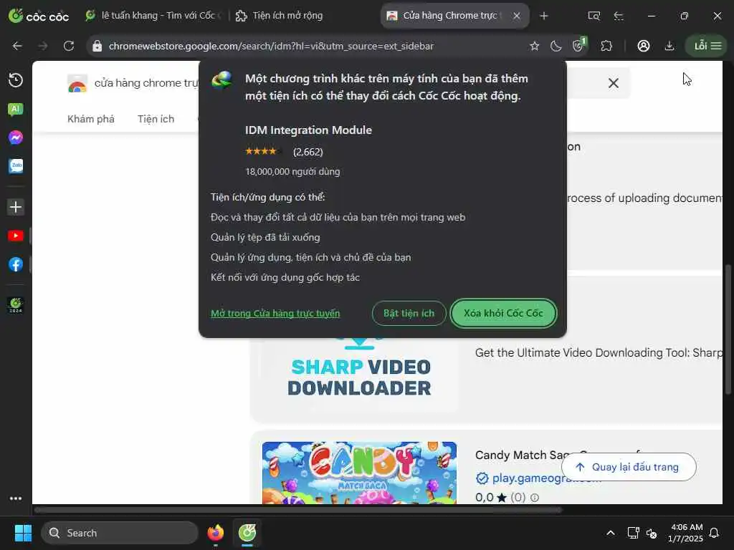The width and height of the screenshot is (734, 550).
Task: Open the downloads icon in the toolbar
Action: coord(669,46)
